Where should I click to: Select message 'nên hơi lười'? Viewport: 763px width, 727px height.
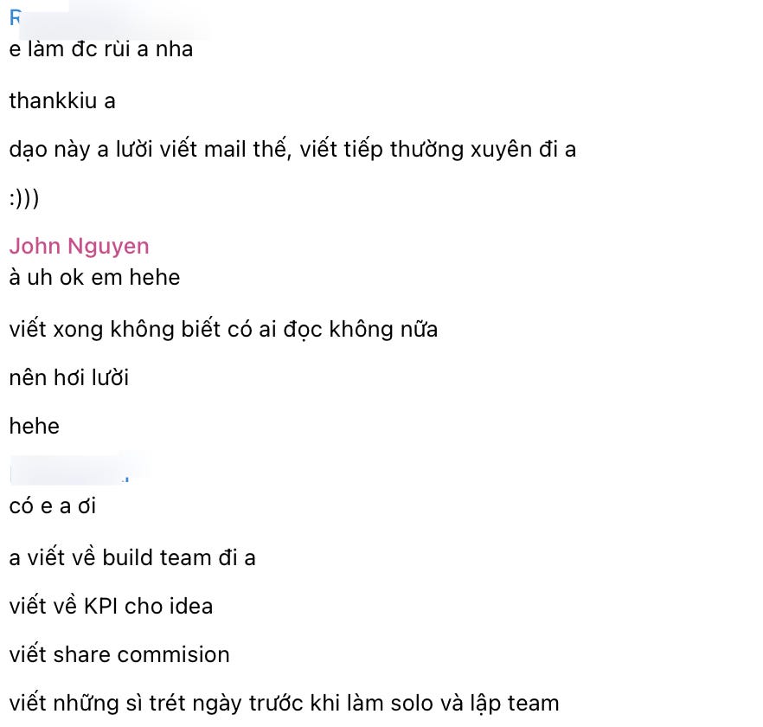tap(68, 378)
